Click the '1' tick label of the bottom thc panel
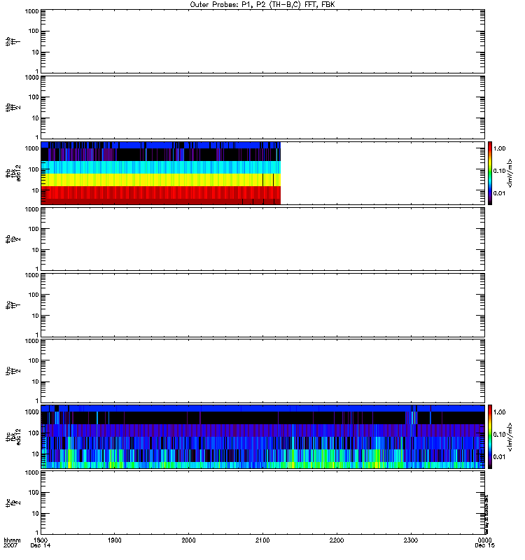The width and height of the screenshot is (525, 560). [37, 532]
